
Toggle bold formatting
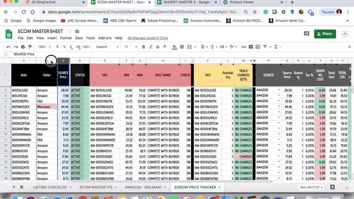(x=144, y=47)
